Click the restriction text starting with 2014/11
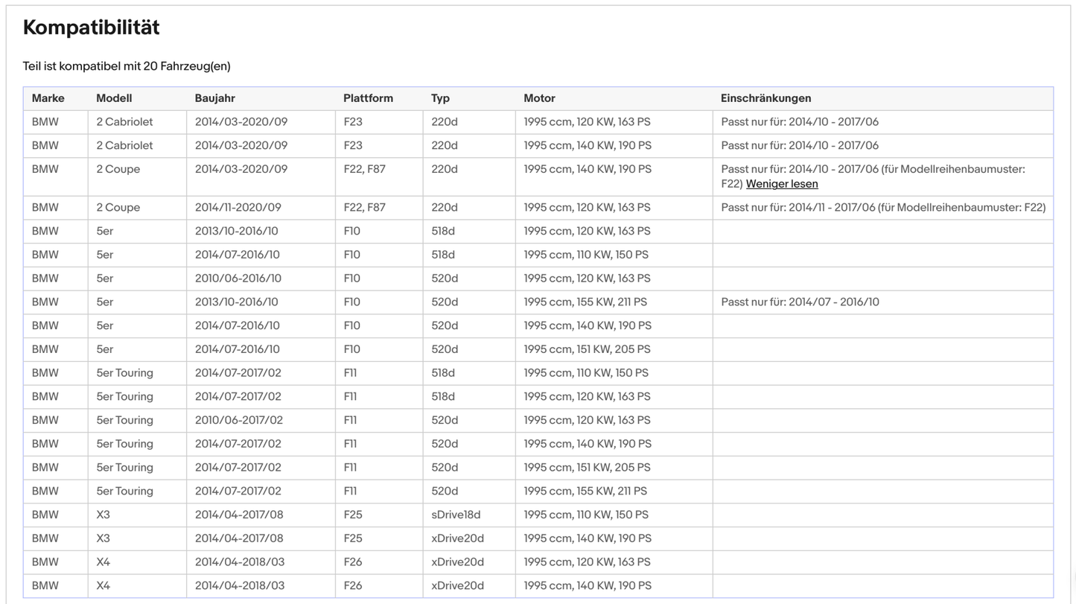 click(x=882, y=208)
